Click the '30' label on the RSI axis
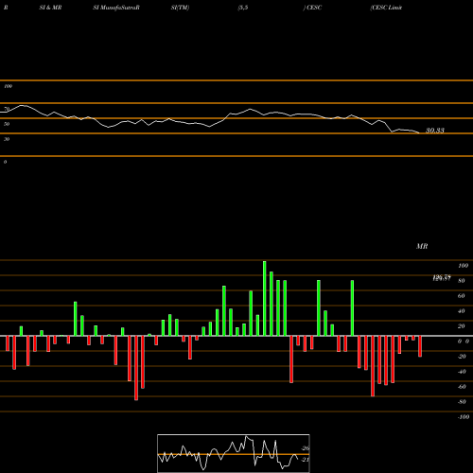Viewport: 473px width, 473px height. tap(7, 139)
